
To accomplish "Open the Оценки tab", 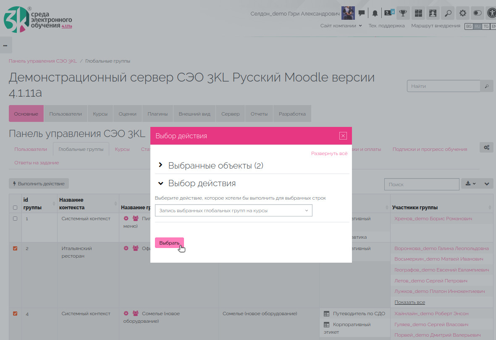I will point(128,113).
